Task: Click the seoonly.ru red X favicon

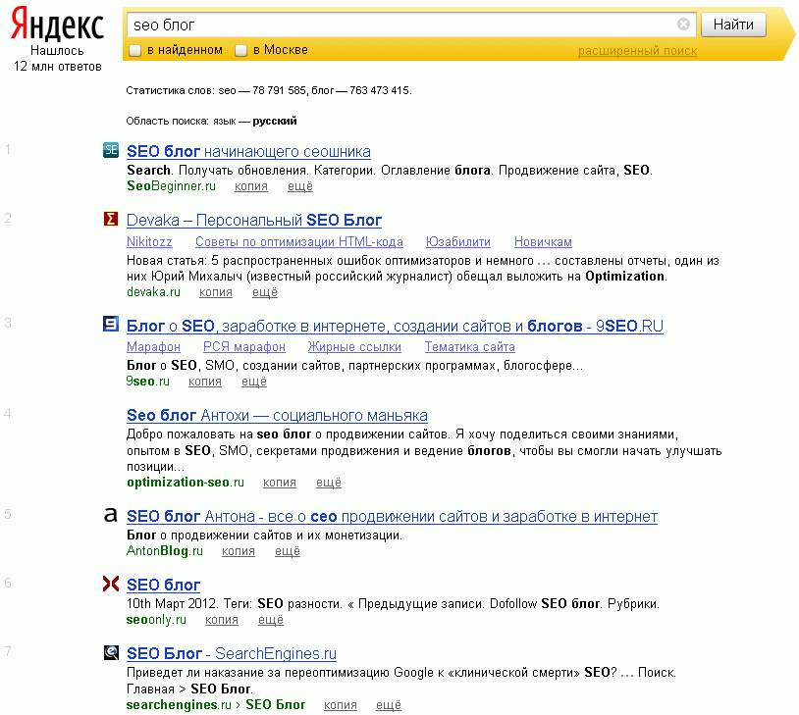Action: click(x=111, y=584)
